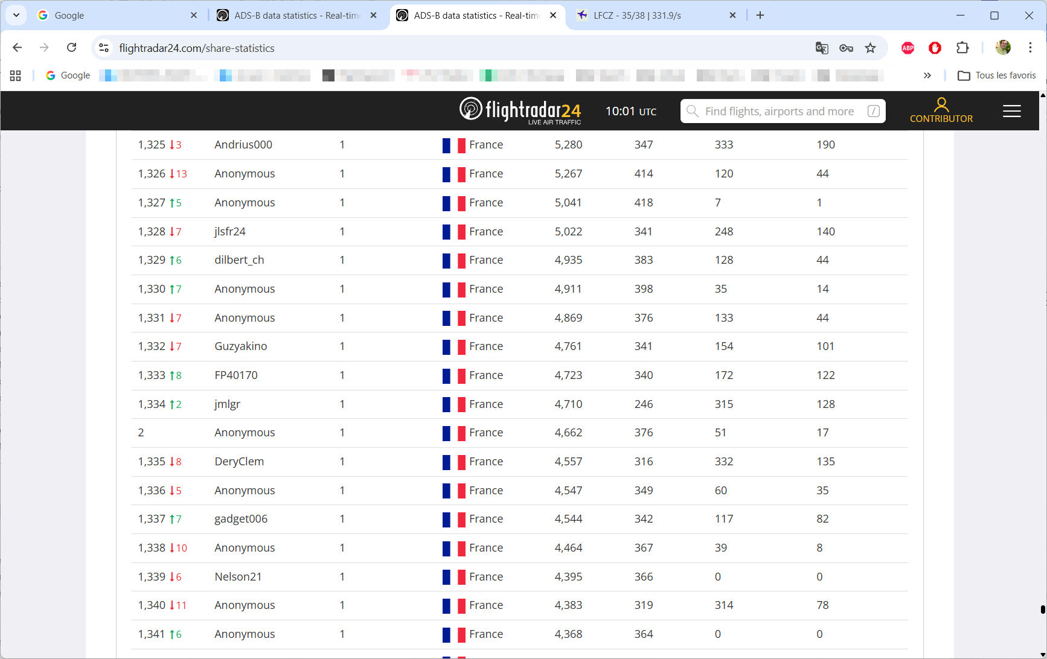Click the 4,368 score value
1047x659 pixels.
click(x=568, y=634)
